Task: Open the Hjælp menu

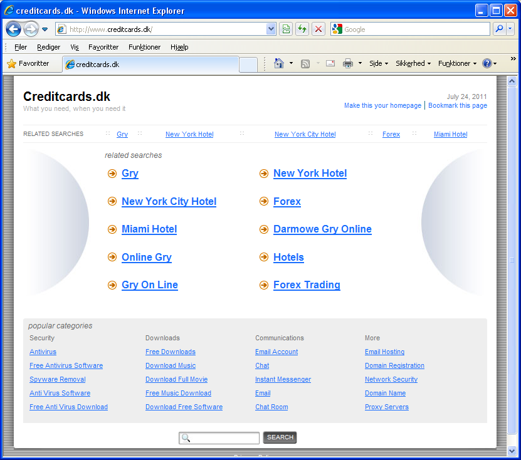Action: (x=179, y=47)
